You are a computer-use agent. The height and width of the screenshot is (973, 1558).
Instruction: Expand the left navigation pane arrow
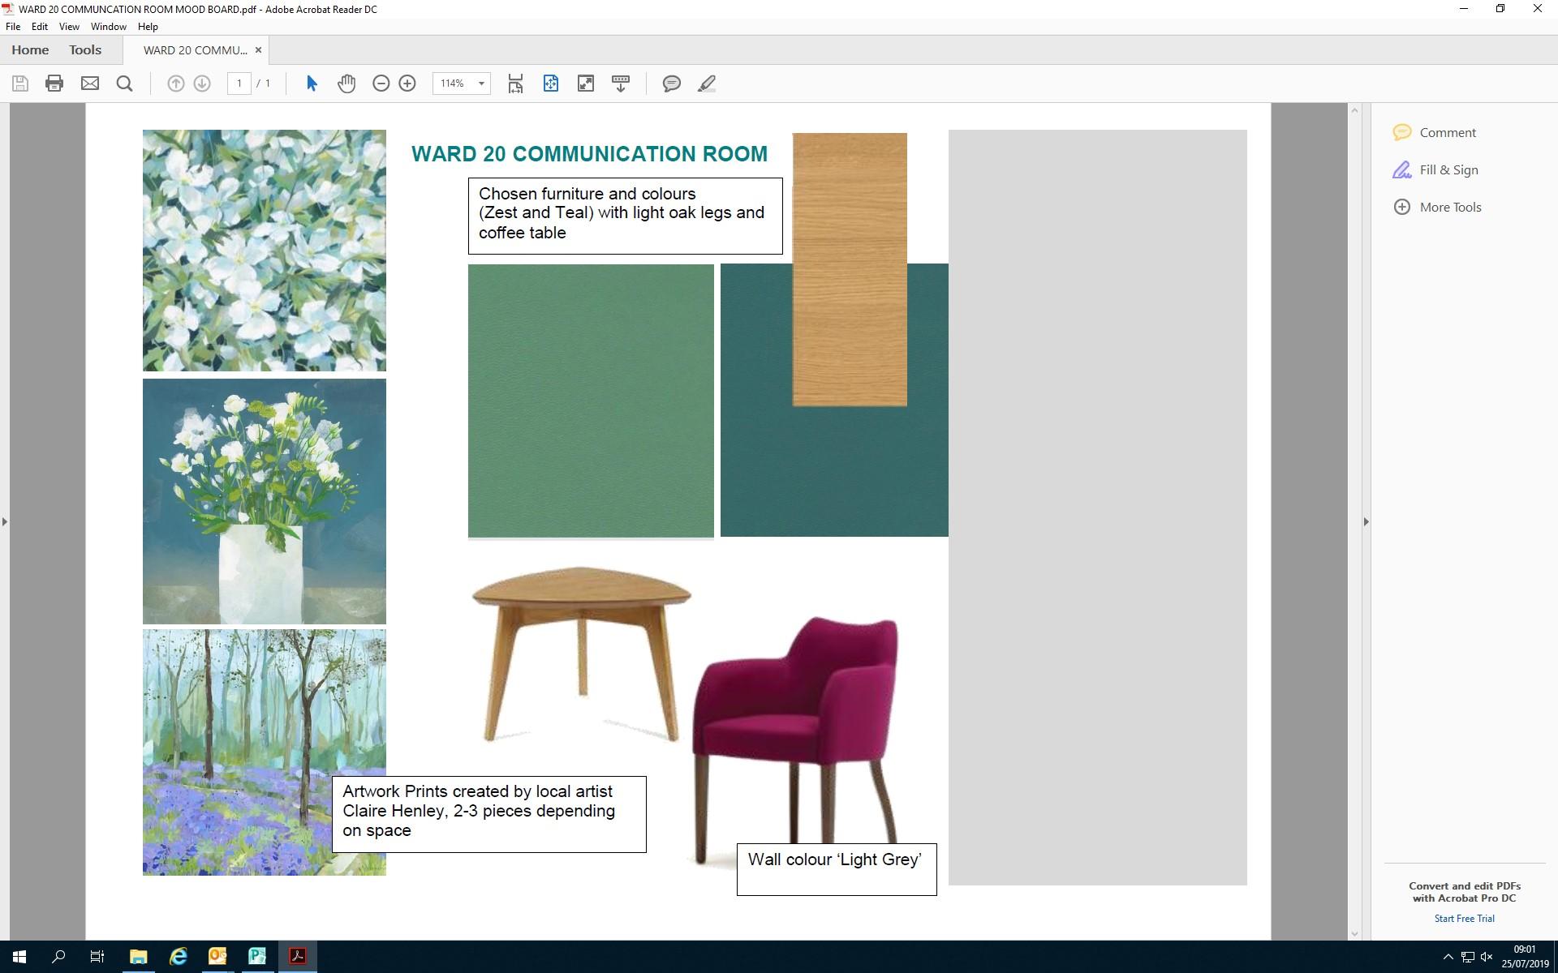(x=5, y=521)
